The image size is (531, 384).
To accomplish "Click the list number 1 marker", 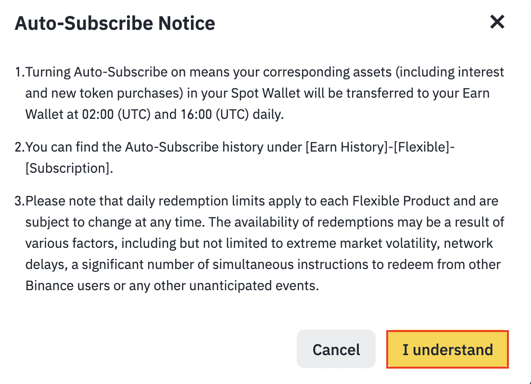I will point(19,73).
